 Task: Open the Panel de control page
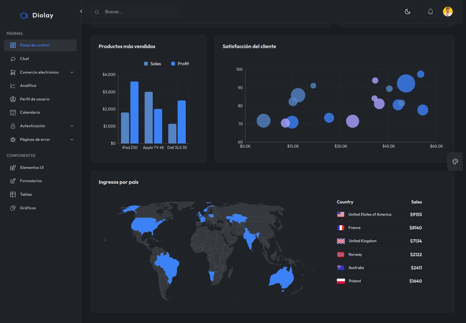pyautogui.click(x=40, y=45)
